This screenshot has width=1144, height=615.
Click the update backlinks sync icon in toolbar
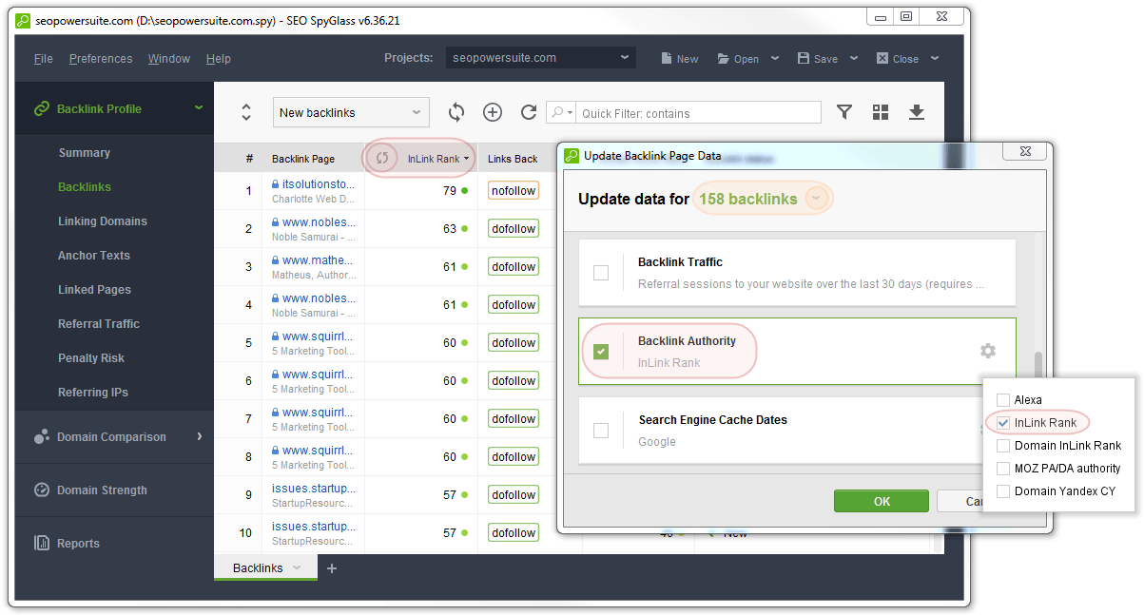tap(456, 112)
